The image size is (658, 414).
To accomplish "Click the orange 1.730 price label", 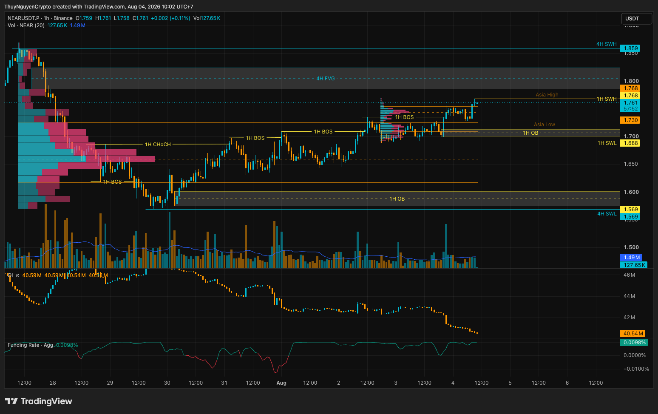I will pyautogui.click(x=630, y=120).
